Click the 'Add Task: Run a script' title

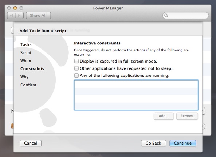tap(43, 31)
